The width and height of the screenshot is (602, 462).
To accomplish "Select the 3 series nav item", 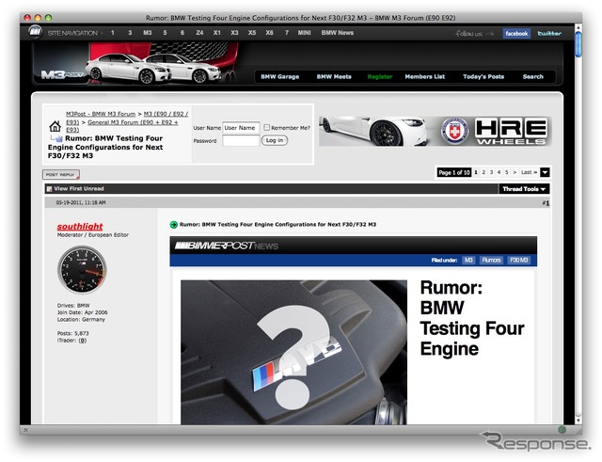I will click(130, 33).
